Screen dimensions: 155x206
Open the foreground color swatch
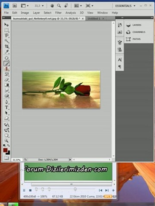click(5, 150)
